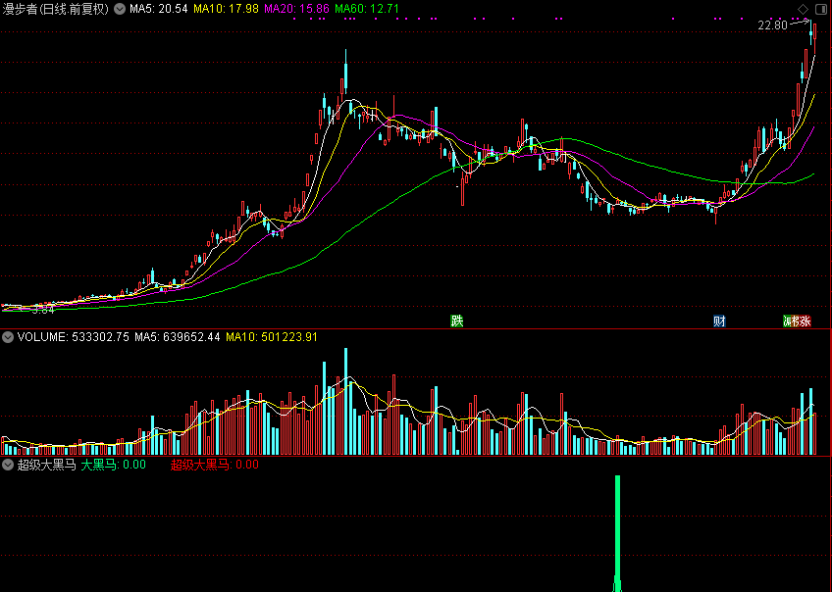Image resolution: width=832 pixels, height=592 pixels.
Task: Click the red 涨 marker icon
Action: 805,321
